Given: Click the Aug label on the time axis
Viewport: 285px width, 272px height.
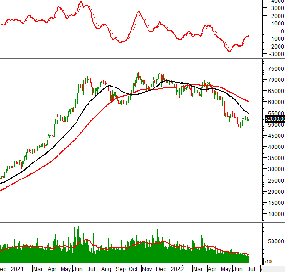Looking at the screenshot, I should point(106,268).
